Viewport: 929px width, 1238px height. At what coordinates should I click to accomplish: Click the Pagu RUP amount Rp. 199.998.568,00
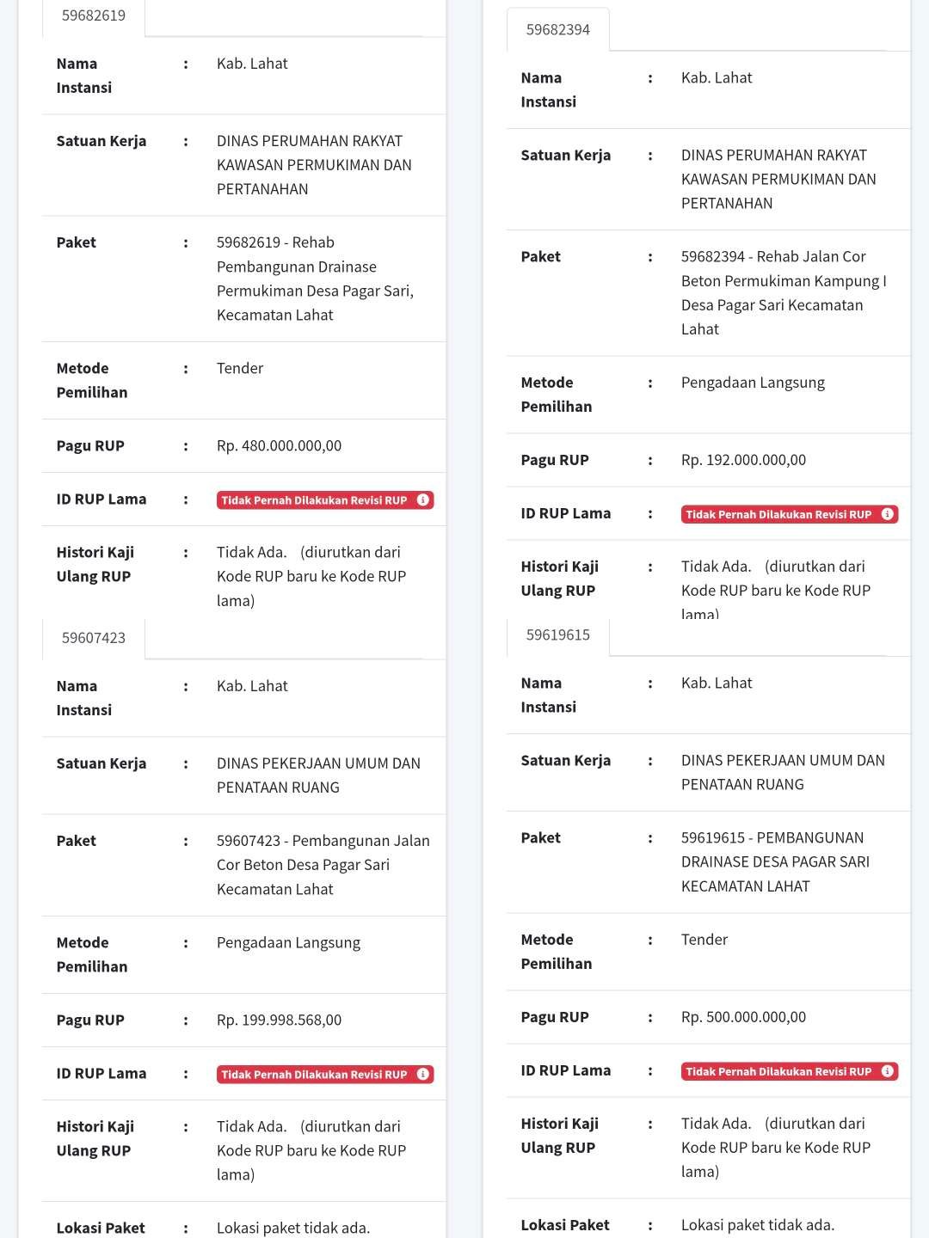pyautogui.click(x=279, y=1020)
